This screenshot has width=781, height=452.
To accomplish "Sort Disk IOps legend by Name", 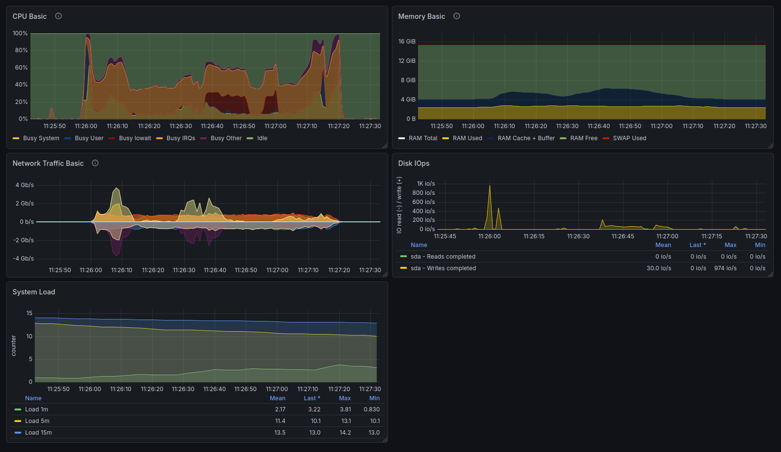I will (x=419, y=245).
